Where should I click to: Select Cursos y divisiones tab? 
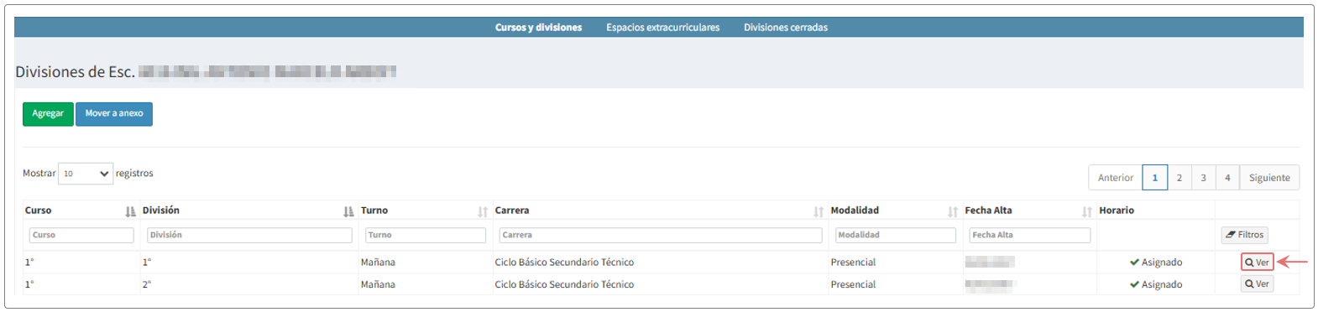tap(538, 28)
